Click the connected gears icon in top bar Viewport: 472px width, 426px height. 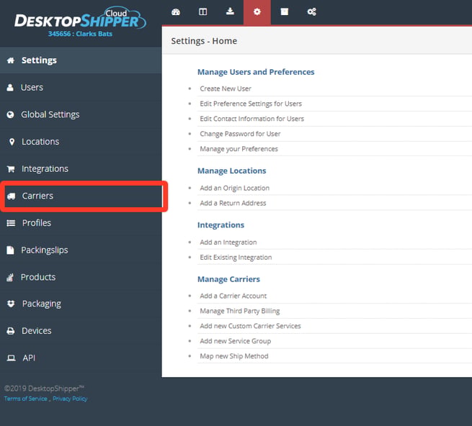[311, 12]
